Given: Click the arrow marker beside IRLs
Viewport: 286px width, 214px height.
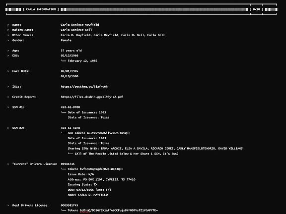Looking at the screenshot, I should point(8,87).
